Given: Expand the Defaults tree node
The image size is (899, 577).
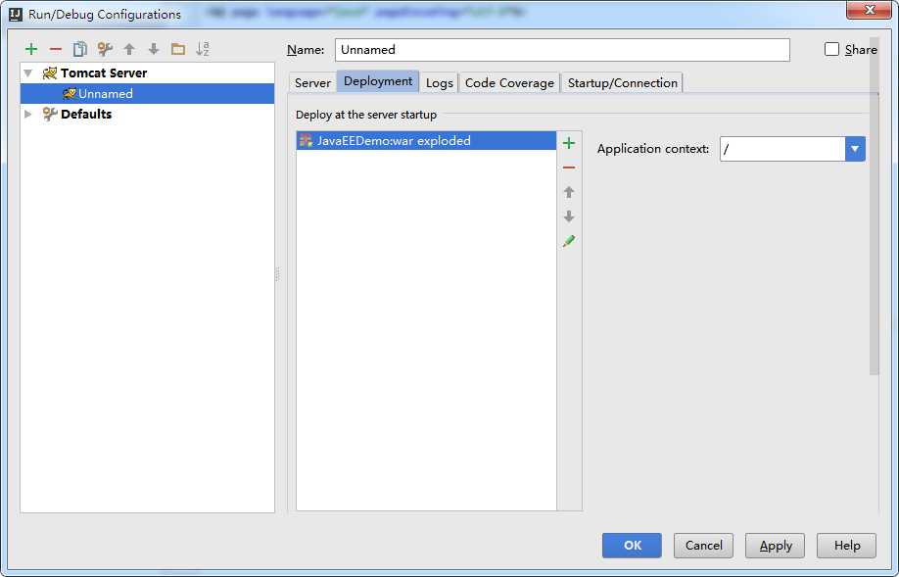Looking at the screenshot, I should (27, 115).
